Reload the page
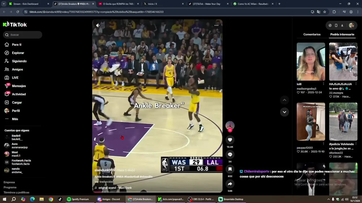The width and height of the screenshot is (362, 203). pos(18,12)
